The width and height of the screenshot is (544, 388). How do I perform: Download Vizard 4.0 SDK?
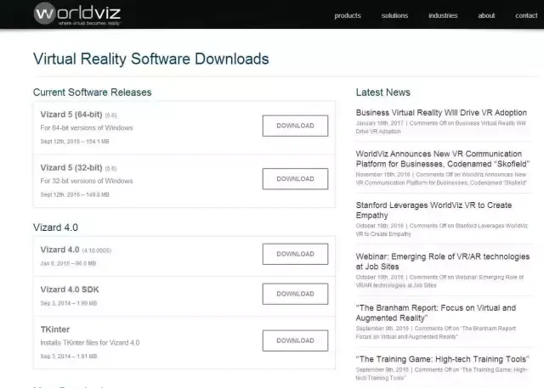point(295,294)
